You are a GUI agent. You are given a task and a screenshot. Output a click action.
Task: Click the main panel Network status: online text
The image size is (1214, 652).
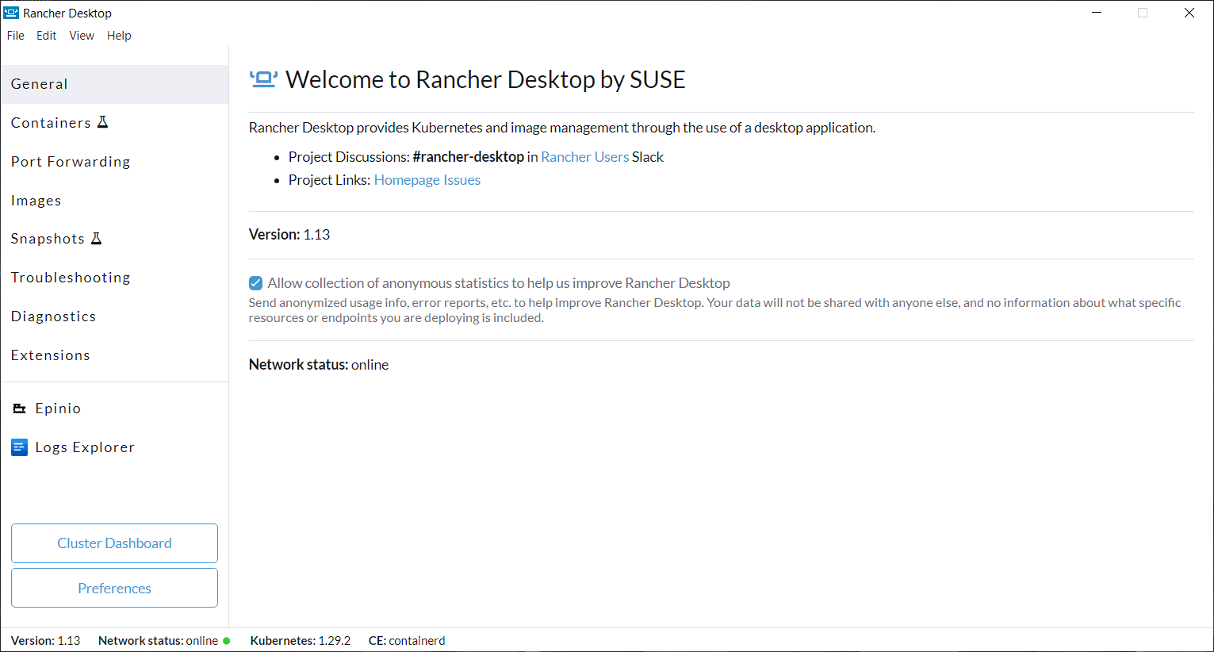pyautogui.click(x=319, y=365)
